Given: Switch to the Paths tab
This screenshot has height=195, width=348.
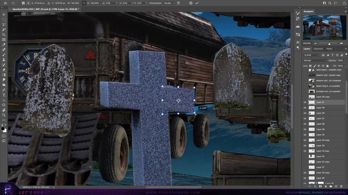Looking at the screenshot, I should click(x=330, y=49).
